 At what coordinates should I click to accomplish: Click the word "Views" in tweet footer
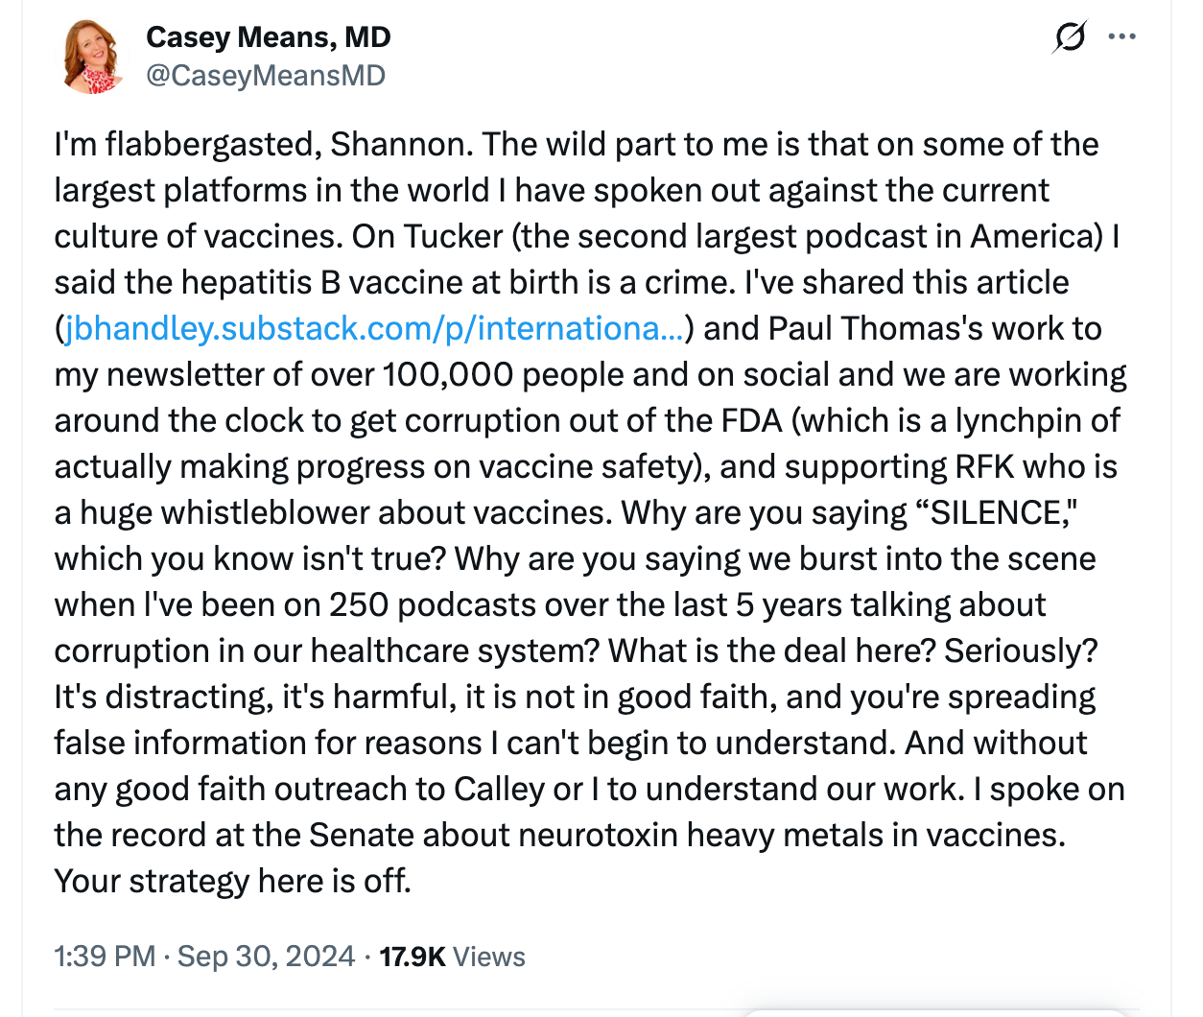[x=489, y=957]
